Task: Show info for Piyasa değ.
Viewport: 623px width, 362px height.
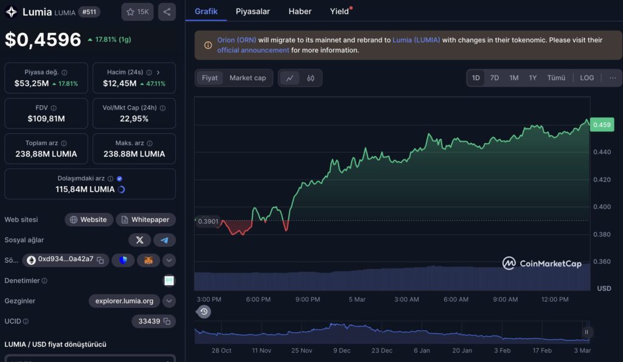Action: click(x=64, y=72)
